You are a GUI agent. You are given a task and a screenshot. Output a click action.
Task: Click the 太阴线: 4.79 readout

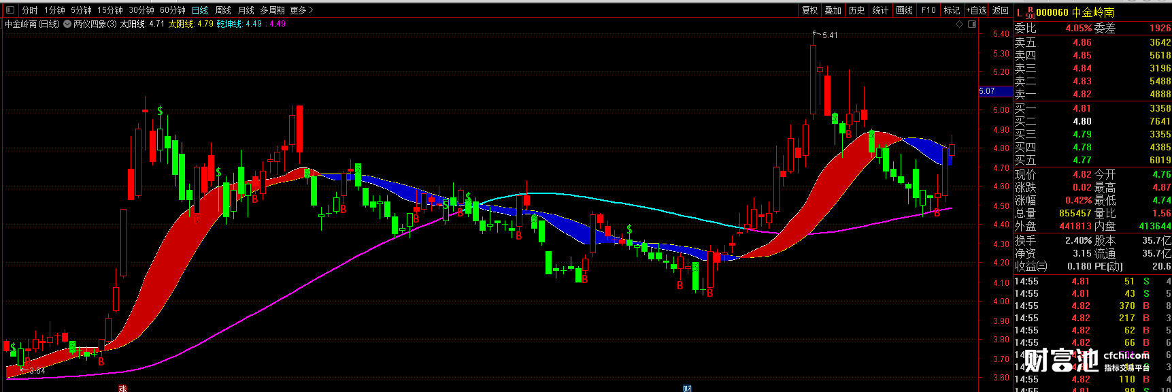point(191,24)
